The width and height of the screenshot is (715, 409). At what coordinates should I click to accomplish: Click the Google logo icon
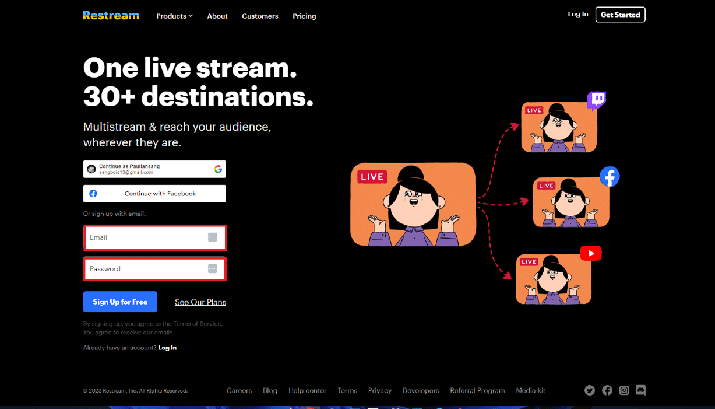click(218, 169)
